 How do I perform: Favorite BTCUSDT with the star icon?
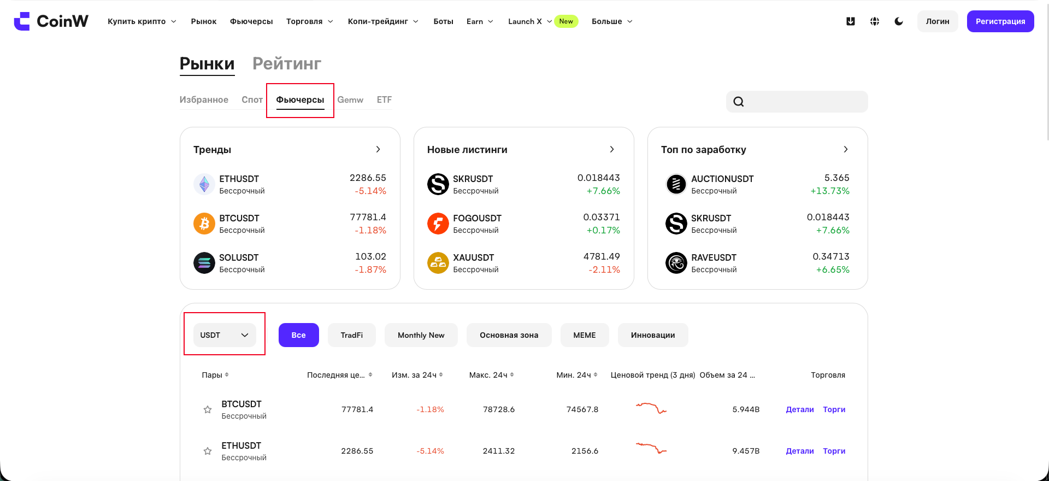(208, 409)
